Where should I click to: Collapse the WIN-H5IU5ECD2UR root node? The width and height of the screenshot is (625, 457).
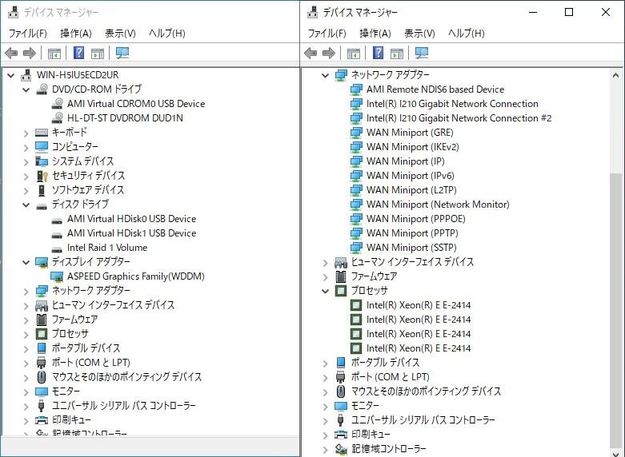(x=10, y=75)
